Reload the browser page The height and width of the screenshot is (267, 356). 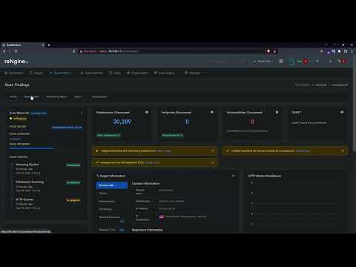(x=16, y=51)
